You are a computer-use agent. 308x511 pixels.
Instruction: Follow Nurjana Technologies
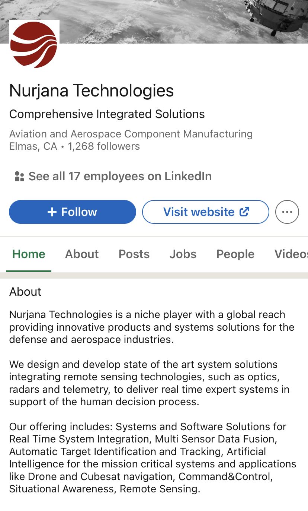tap(73, 212)
